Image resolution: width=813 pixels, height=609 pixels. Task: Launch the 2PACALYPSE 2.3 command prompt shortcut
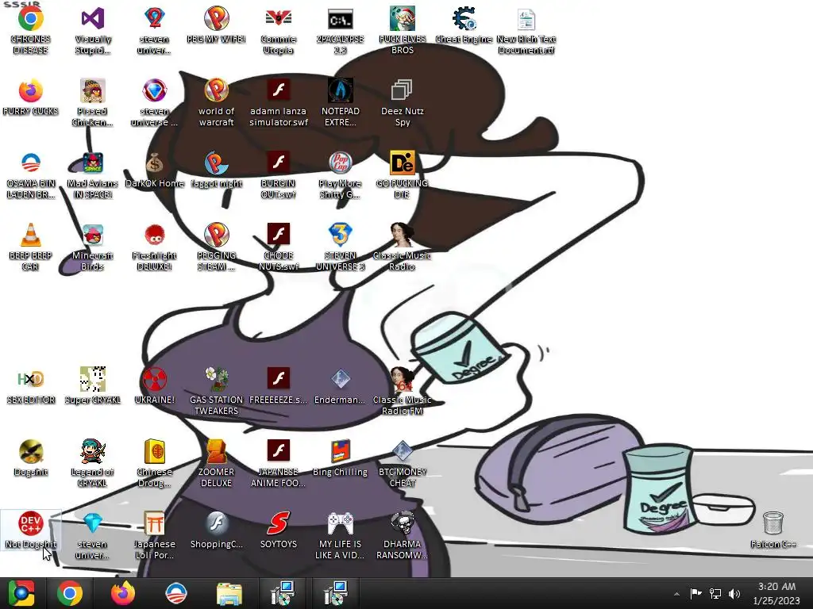(340, 31)
